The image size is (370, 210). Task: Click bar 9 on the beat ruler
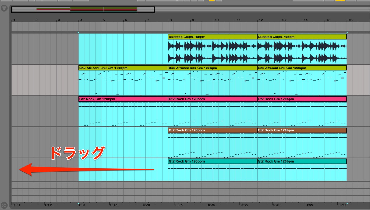(193, 20)
